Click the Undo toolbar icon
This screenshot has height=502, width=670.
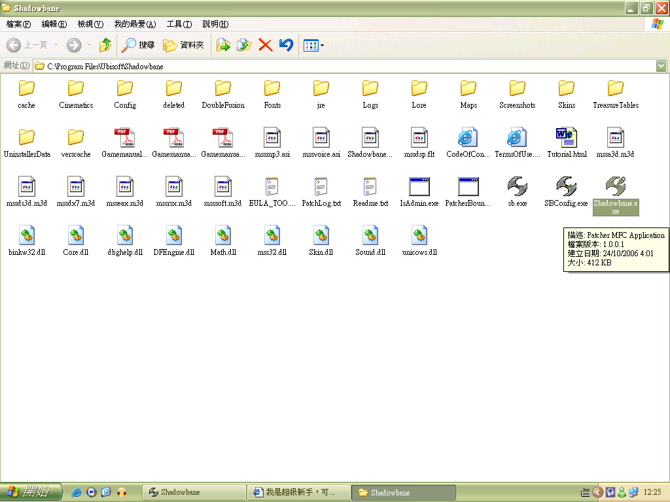click(x=286, y=45)
